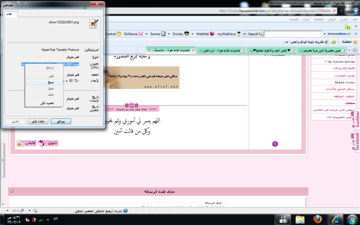Click the GirlSense butterfly toolbar icon
Viewport: 360px width, 225px height.
click(x=140, y=34)
